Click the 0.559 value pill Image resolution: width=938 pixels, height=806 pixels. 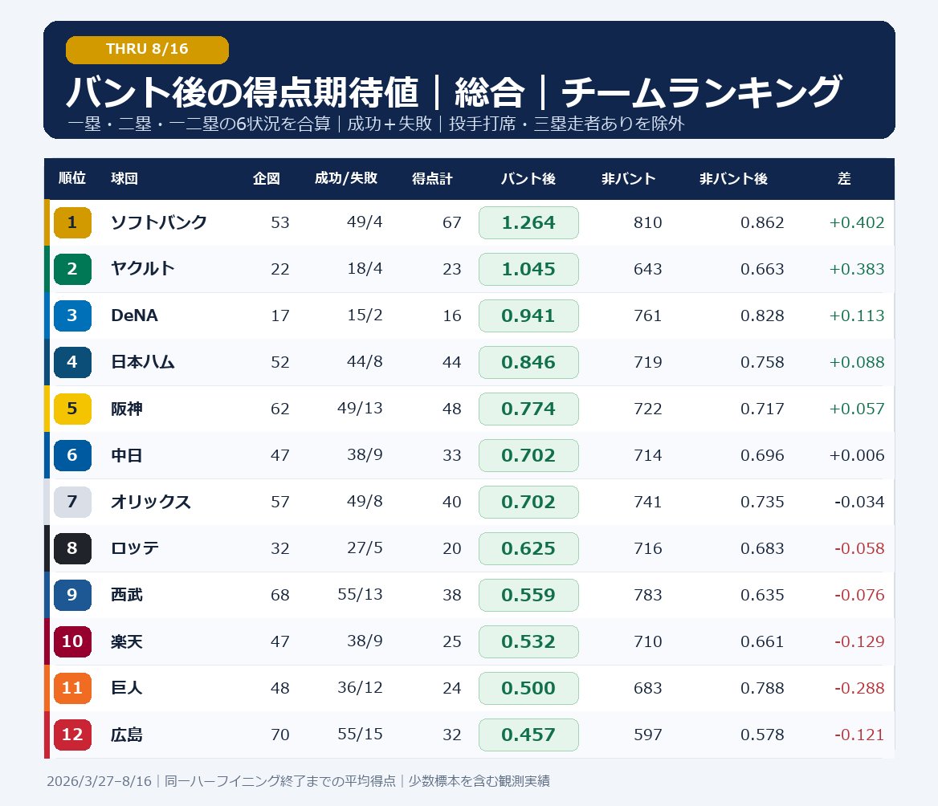(x=528, y=595)
